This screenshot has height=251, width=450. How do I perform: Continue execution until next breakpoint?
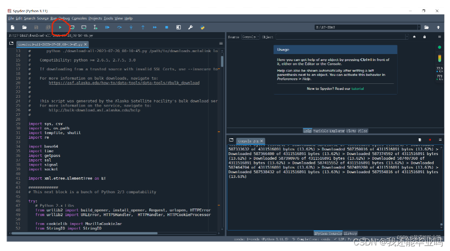[x=155, y=27]
